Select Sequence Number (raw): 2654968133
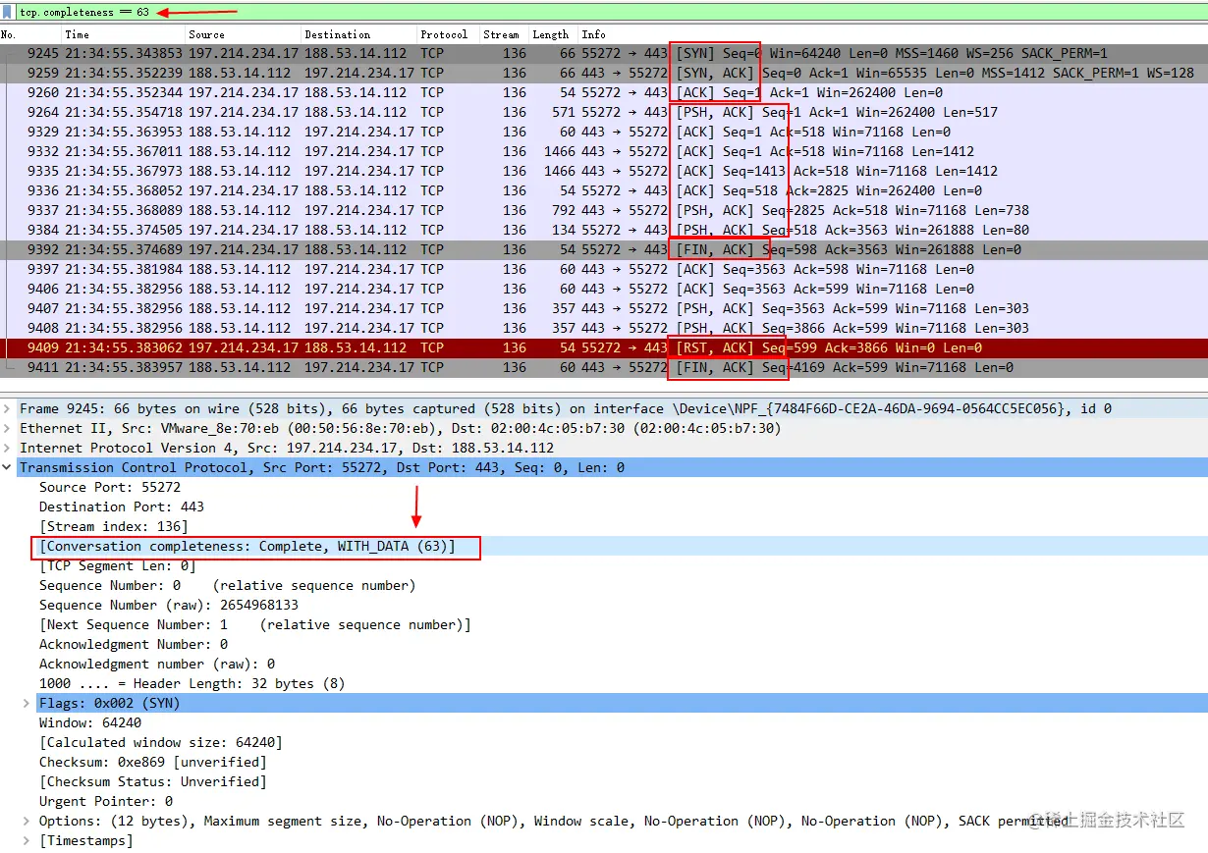Viewport: 1208px width, 853px height. pos(169,605)
